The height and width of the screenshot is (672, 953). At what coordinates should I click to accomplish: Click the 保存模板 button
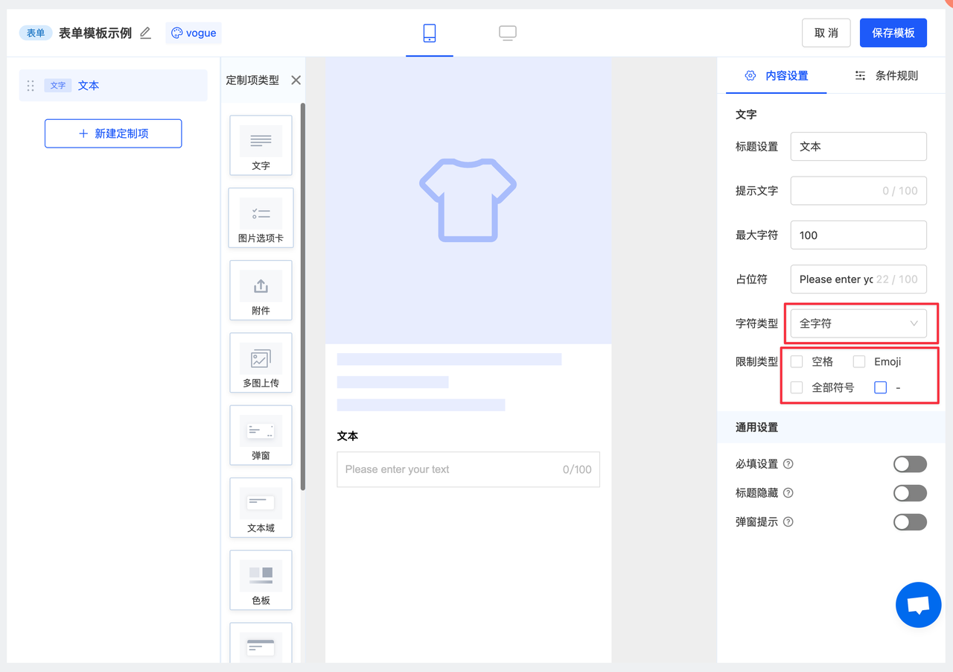click(893, 33)
